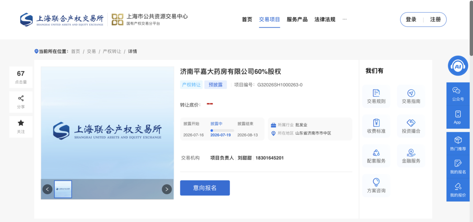Open the 法律法规 navigation item
Image resolution: width=473 pixels, height=222 pixels.
pos(325,20)
